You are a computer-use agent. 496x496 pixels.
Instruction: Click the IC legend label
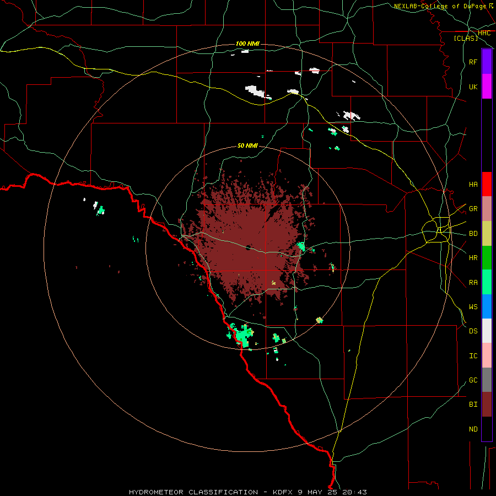[473, 356]
